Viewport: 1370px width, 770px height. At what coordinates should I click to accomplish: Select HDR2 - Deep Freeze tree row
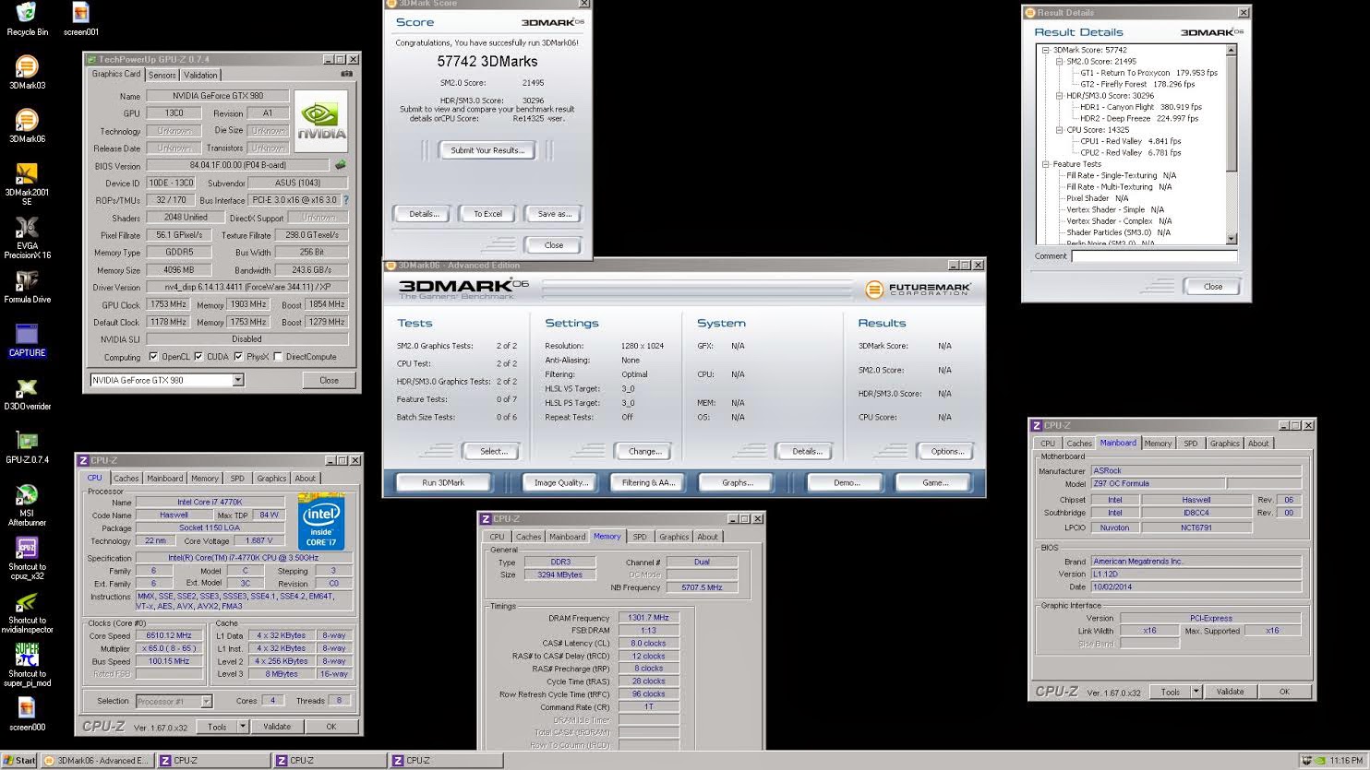tap(1139, 118)
